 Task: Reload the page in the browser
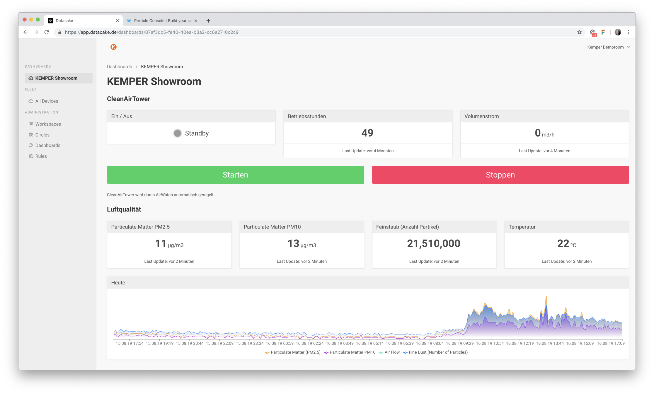tap(47, 32)
